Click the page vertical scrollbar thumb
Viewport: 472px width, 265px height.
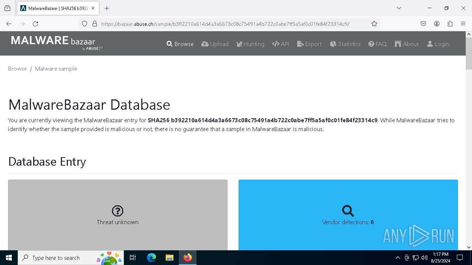[469, 53]
